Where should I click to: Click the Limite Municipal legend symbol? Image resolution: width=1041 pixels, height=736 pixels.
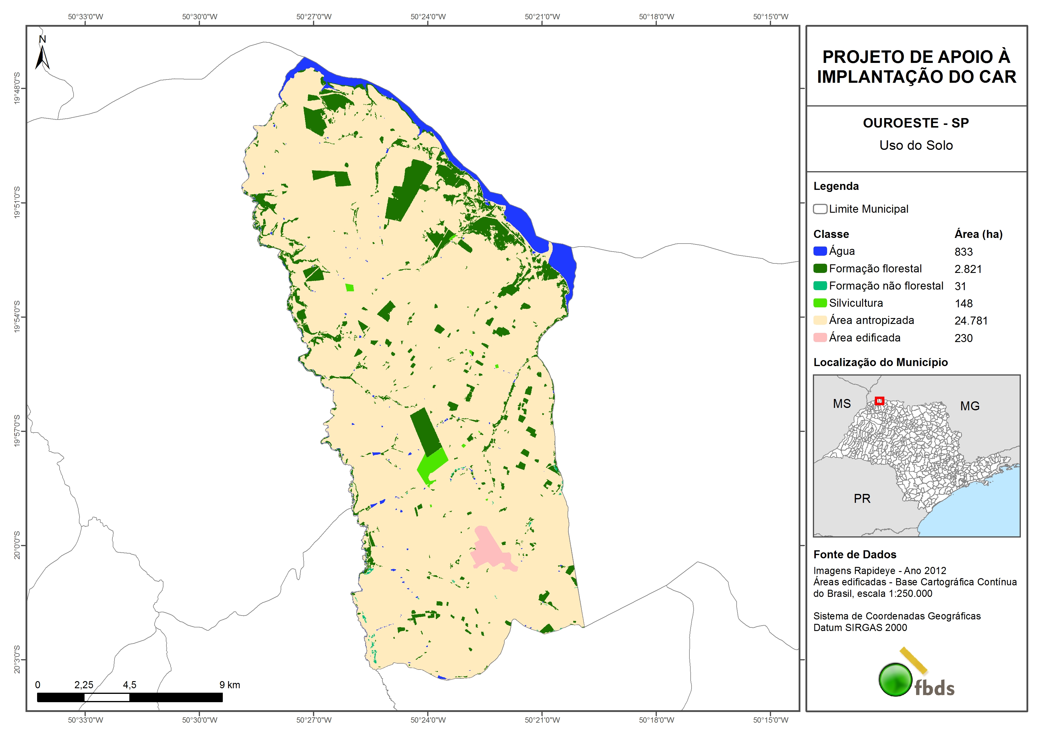[820, 209]
